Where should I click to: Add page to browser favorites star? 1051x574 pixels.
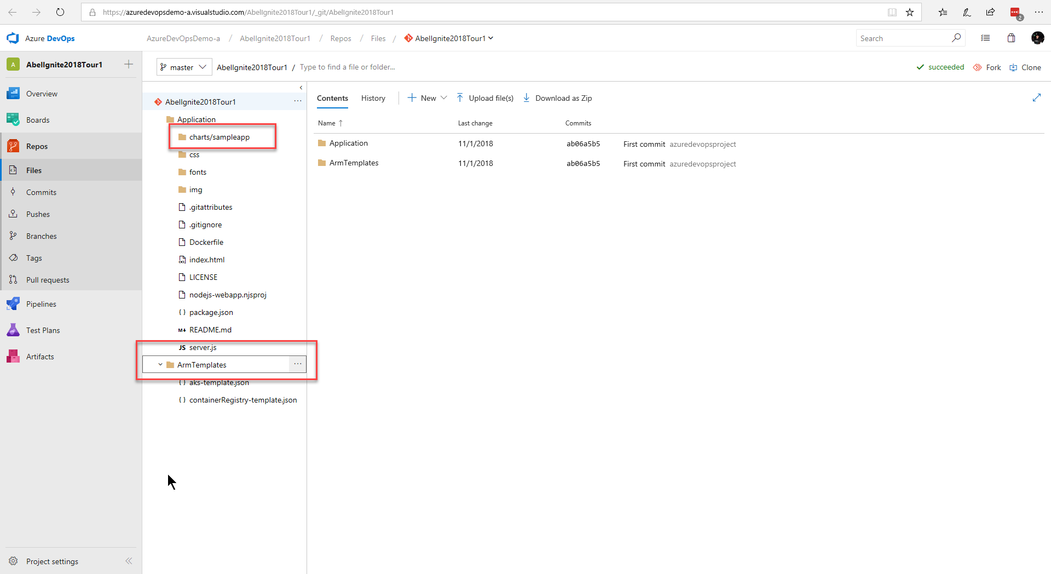coord(910,12)
